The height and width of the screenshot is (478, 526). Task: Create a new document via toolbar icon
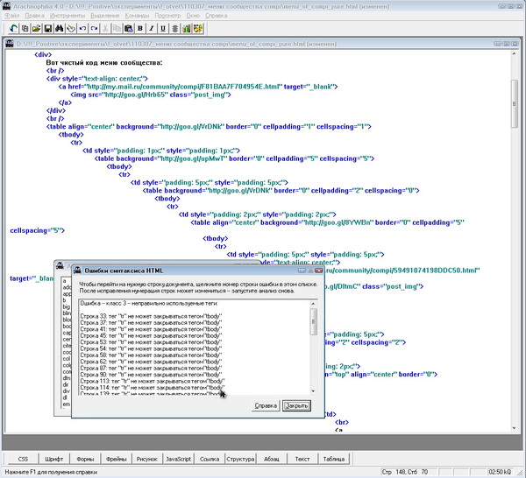click(x=25, y=29)
